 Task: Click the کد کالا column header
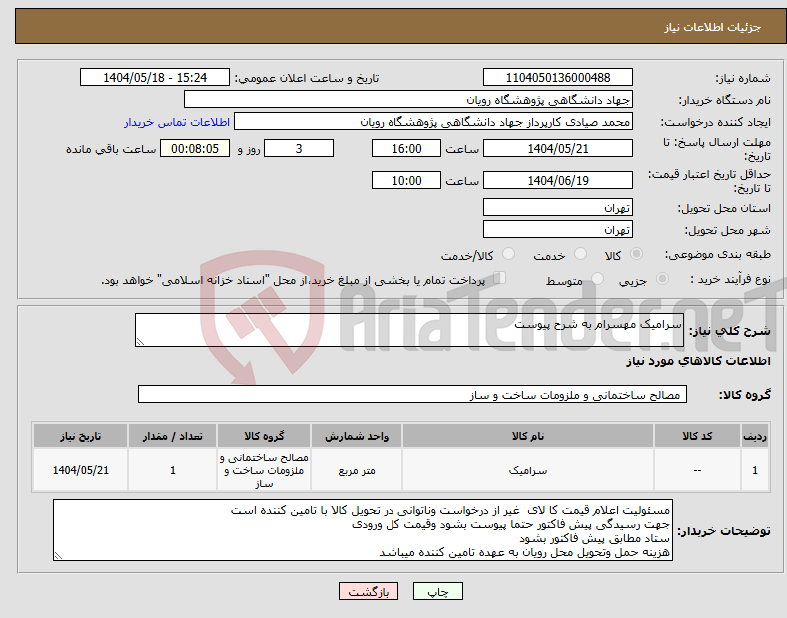(x=697, y=436)
